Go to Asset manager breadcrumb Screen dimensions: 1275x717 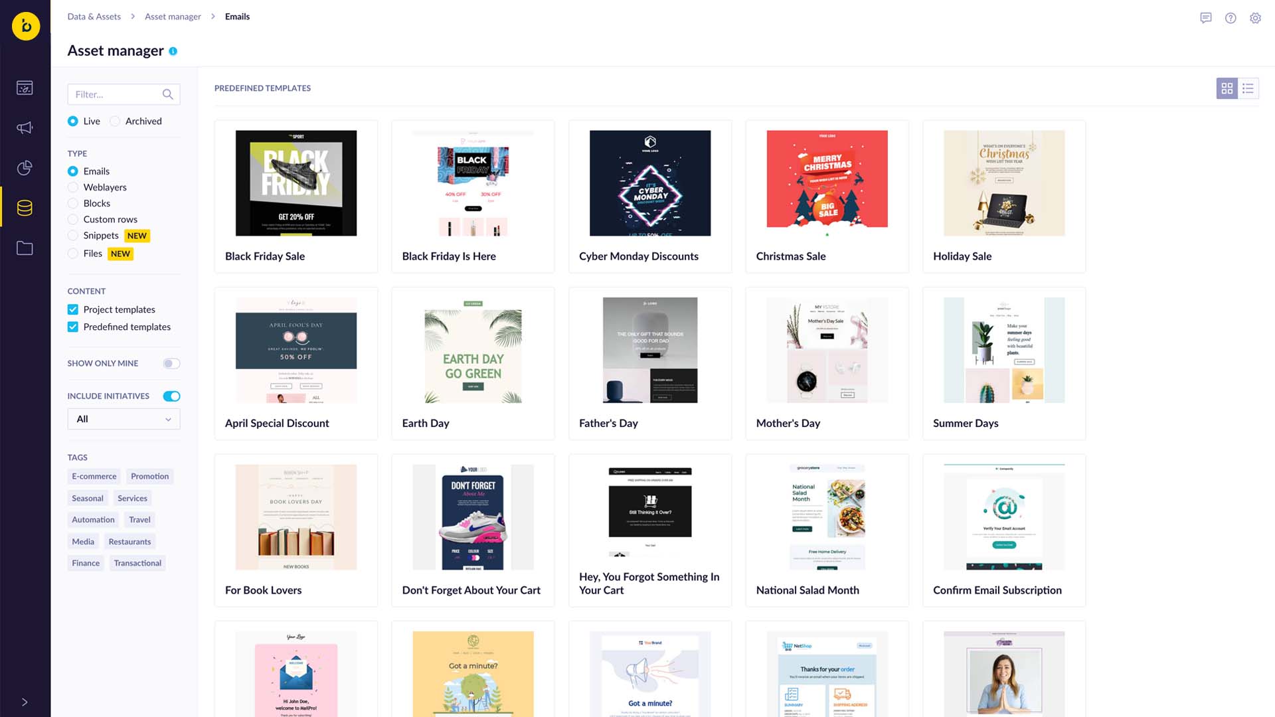click(173, 17)
